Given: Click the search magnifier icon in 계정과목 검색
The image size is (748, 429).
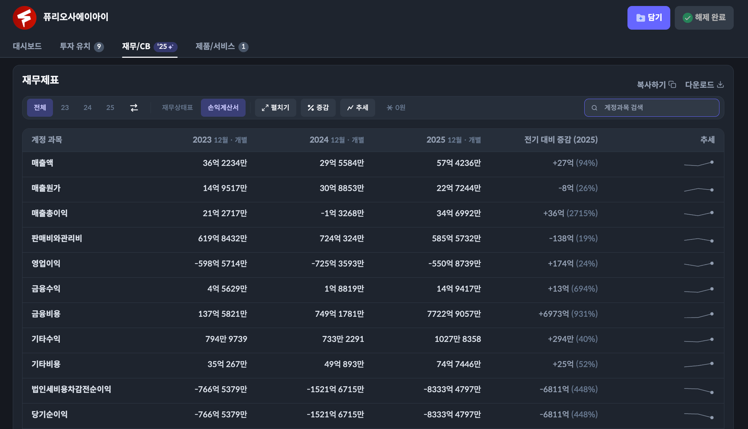Looking at the screenshot, I should pyautogui.click(x=594, y=108).
